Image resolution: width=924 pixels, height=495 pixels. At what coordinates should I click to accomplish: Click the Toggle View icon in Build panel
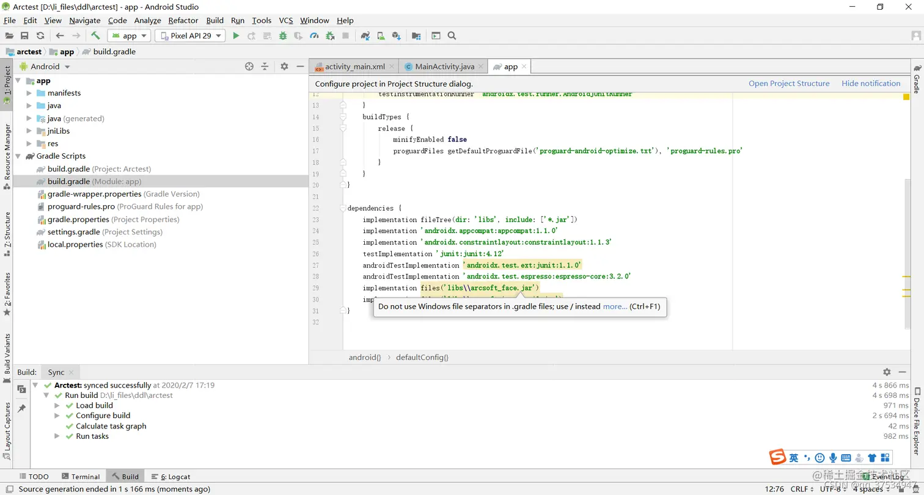pyautogui.click(x=21, y=389)
